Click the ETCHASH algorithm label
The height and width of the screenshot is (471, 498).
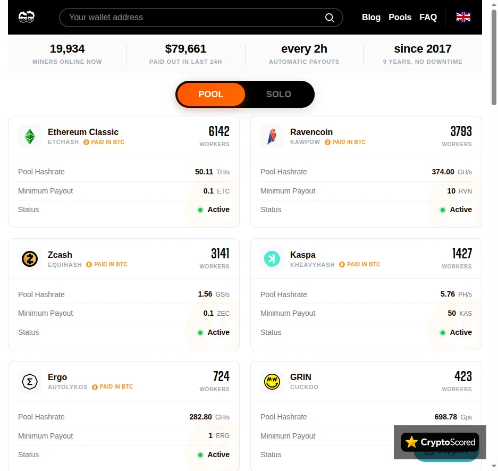point(63,142)
